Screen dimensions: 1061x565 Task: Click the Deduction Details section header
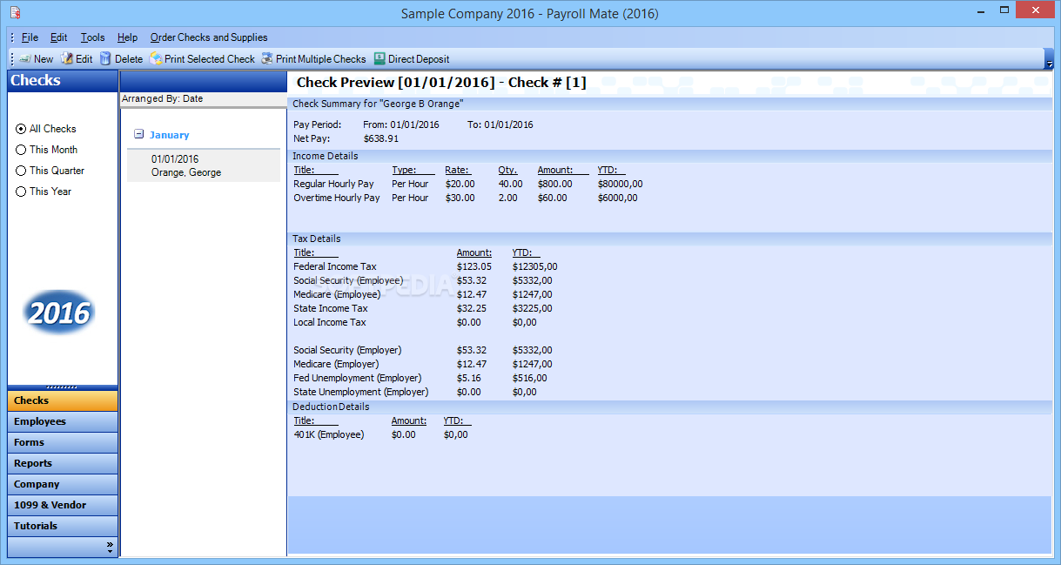(669, 407)
